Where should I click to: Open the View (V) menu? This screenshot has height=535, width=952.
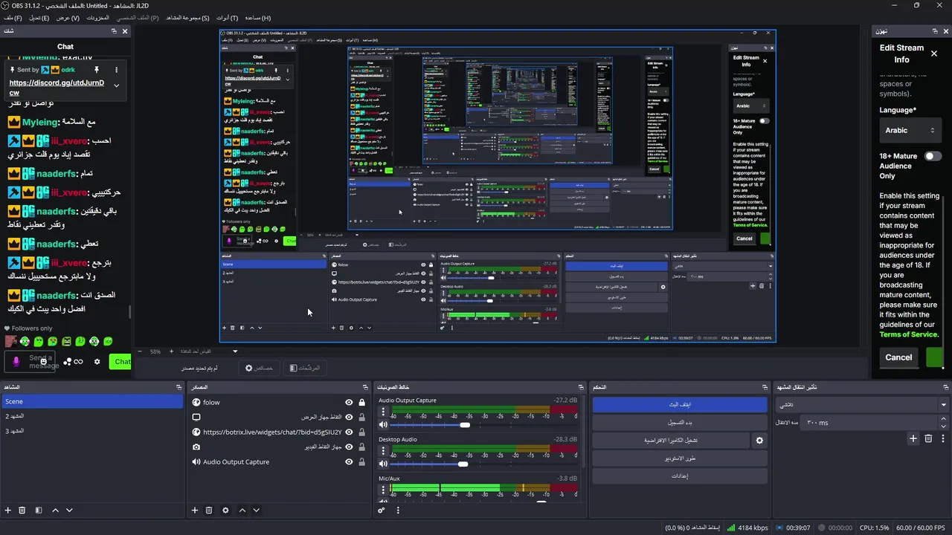tap(68, 17)
